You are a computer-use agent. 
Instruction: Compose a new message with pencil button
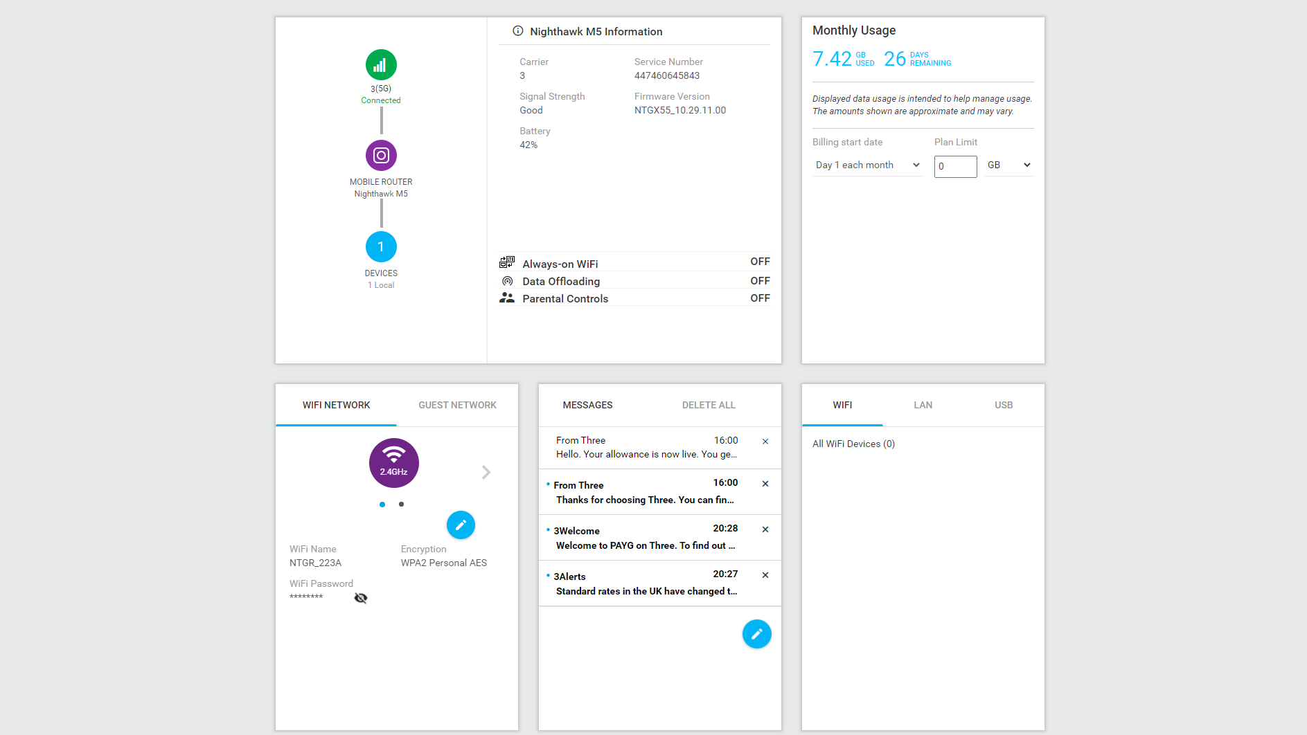pyautogui.click(x=757, y=634)
